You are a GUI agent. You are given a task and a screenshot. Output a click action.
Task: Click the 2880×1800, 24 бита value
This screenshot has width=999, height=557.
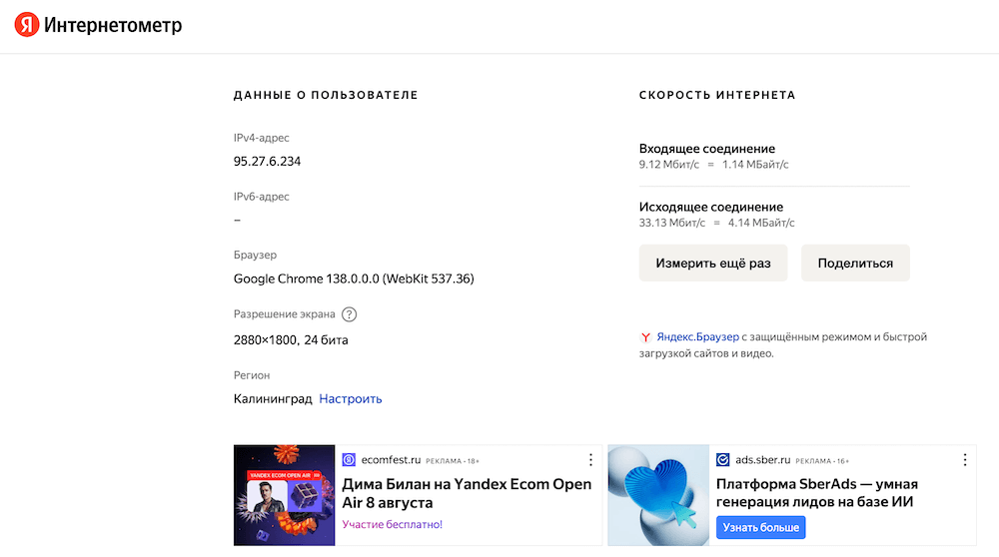pos(291,340)
